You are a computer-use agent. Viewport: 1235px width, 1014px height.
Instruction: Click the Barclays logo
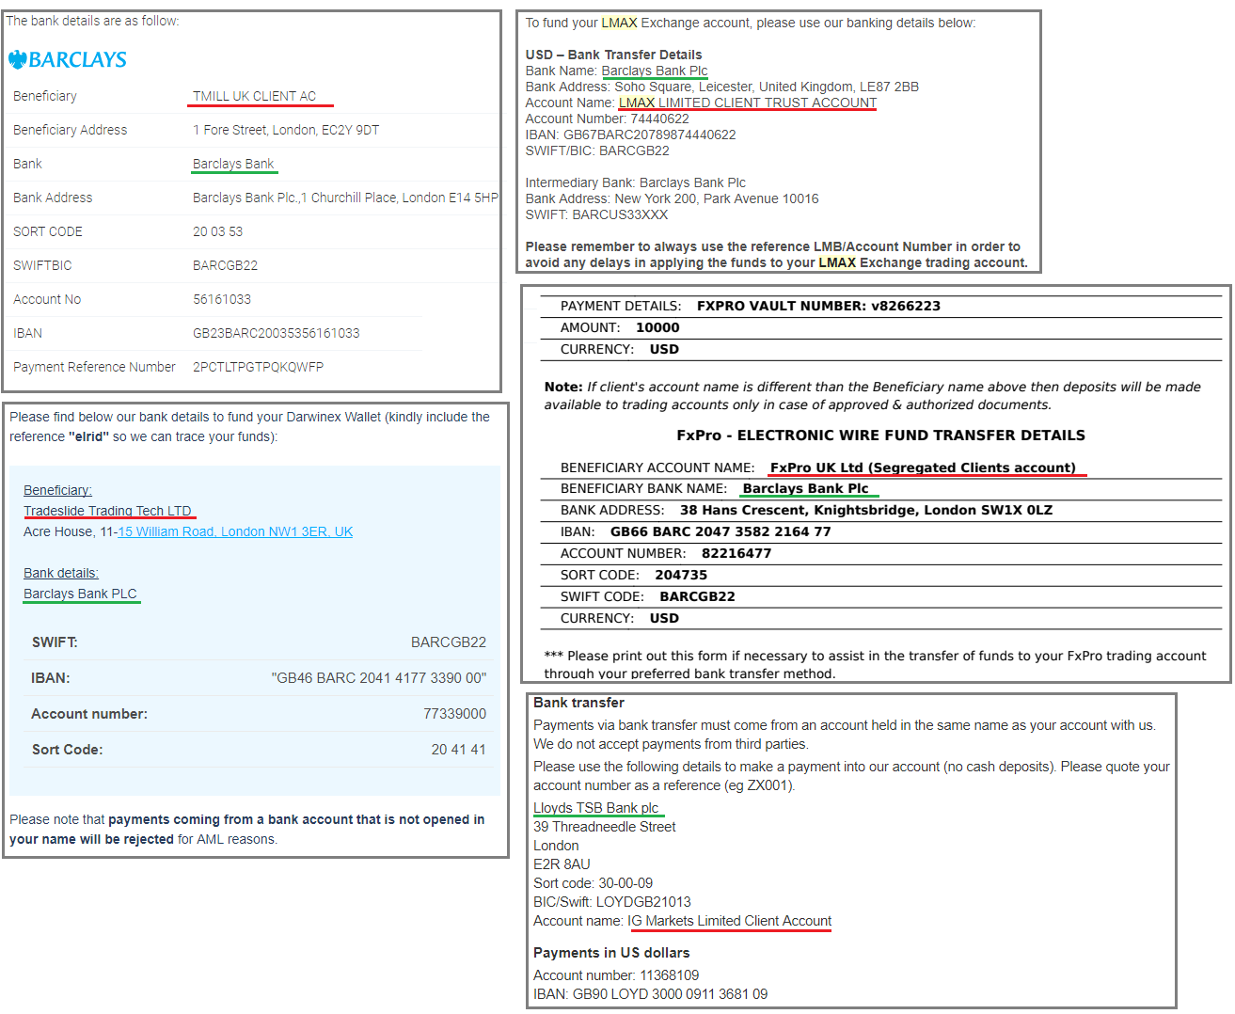click(67, 59)
